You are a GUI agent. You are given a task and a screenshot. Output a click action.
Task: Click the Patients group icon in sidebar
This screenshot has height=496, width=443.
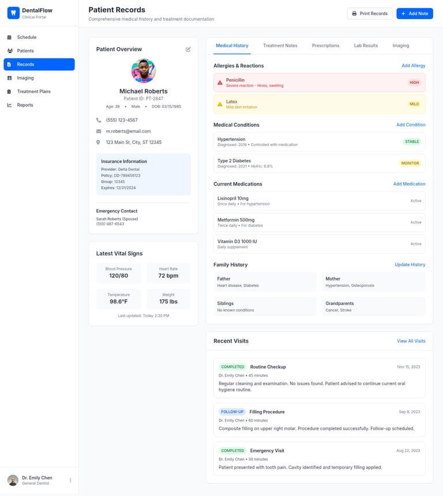pyautogui.click(x=10, y=51)
